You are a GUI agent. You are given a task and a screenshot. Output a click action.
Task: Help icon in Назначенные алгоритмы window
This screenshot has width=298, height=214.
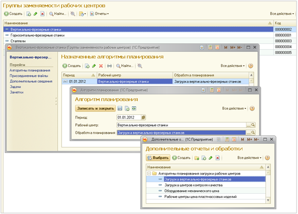(251, 66)
